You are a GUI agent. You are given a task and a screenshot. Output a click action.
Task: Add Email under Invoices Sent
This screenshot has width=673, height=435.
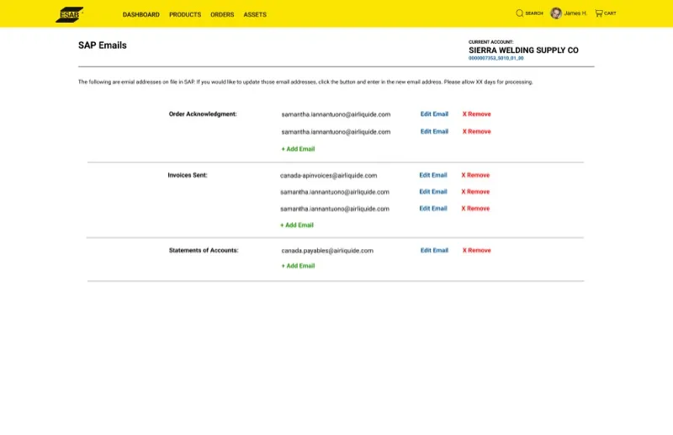click(x=297, y=225)
